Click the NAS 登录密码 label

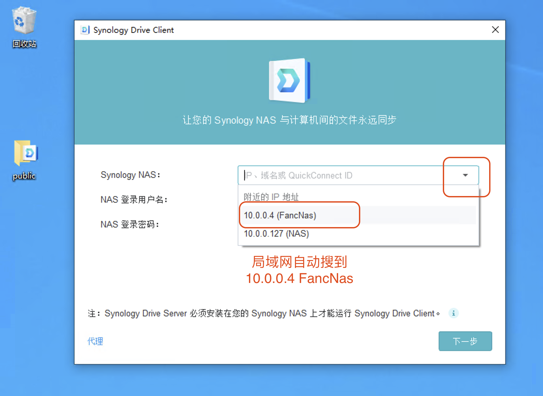click(130, 224)
